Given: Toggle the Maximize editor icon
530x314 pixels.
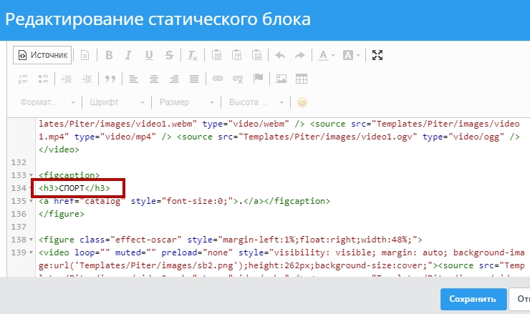Looking at the screenshot, I should pyautogui.click(x=378, y=55).
